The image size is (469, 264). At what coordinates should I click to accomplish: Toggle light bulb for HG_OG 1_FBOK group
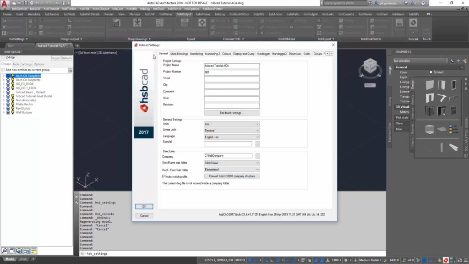pos(13,88)
